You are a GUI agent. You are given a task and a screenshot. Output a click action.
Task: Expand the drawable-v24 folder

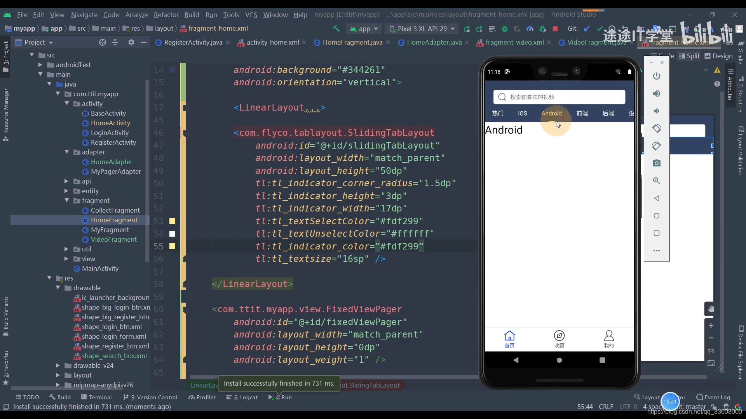[58, 365]
